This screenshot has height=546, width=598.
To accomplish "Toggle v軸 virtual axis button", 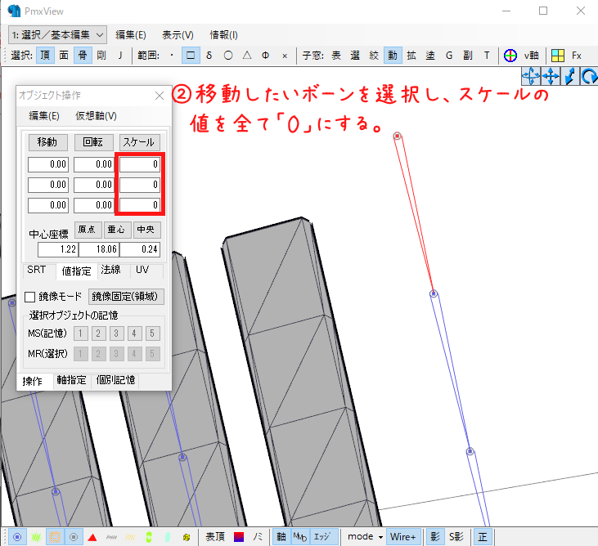I will point(531,56).
